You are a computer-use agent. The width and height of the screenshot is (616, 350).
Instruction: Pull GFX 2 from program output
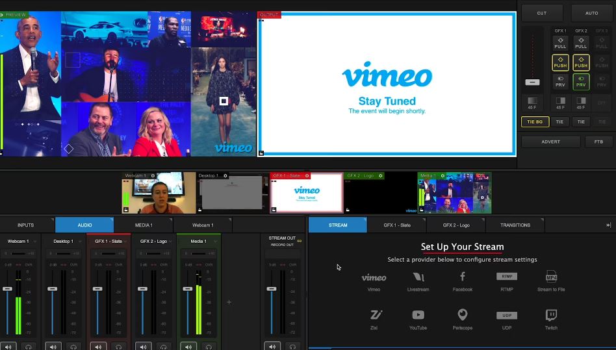click(581, 43)
